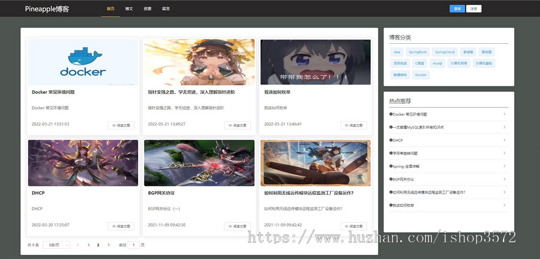Click 阅读文章 on the DHCP card
Screen dimensions: 540x259
(x=121, y=226)
